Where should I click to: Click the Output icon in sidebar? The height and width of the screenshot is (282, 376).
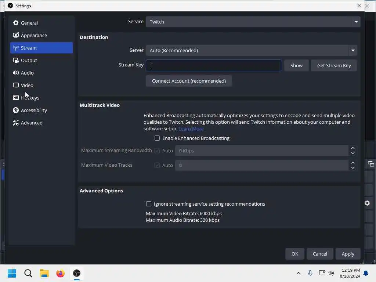(15, 60)
